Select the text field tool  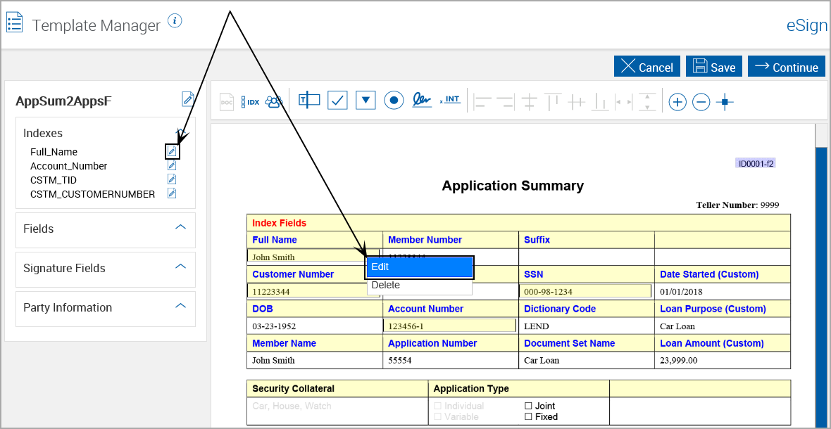pyautogui.click(x=309, y=100)
